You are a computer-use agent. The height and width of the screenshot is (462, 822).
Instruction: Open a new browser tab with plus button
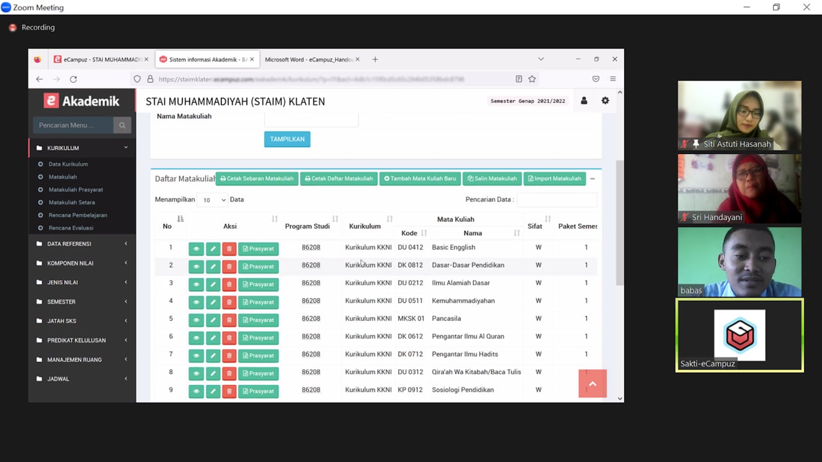375,59
